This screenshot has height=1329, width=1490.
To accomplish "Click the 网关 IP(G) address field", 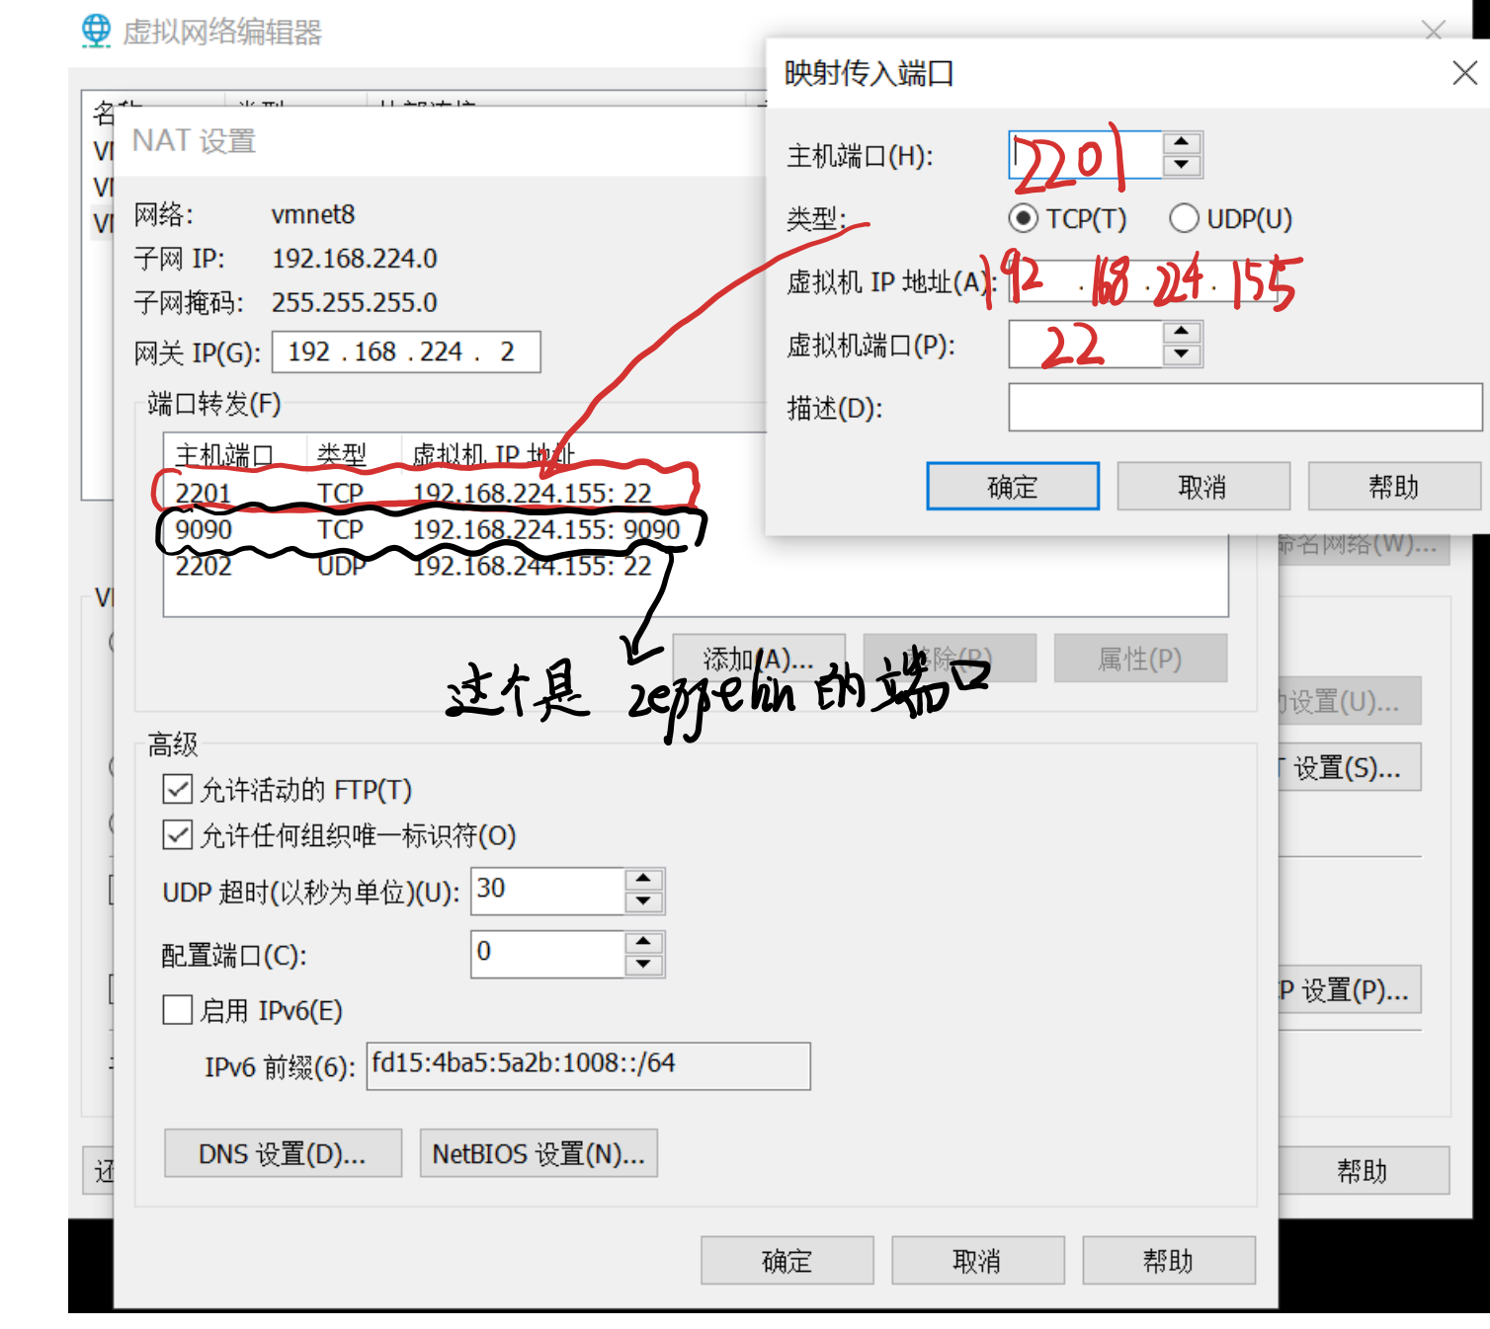I will (406, 352).
